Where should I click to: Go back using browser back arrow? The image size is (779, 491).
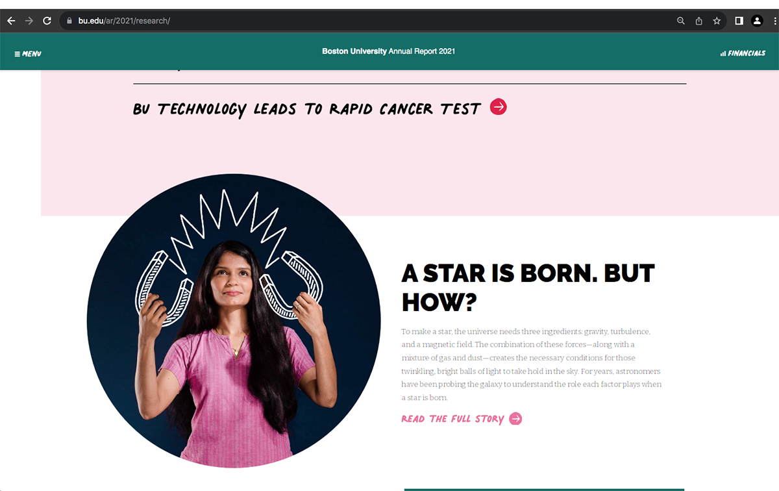pos(11,21)
